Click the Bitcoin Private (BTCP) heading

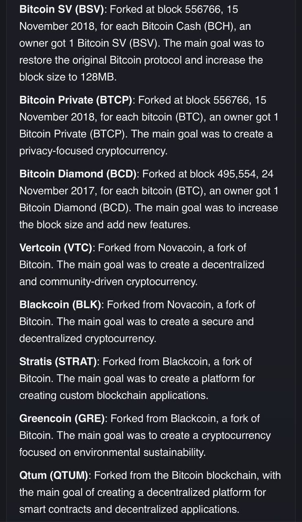click(76, 100)
